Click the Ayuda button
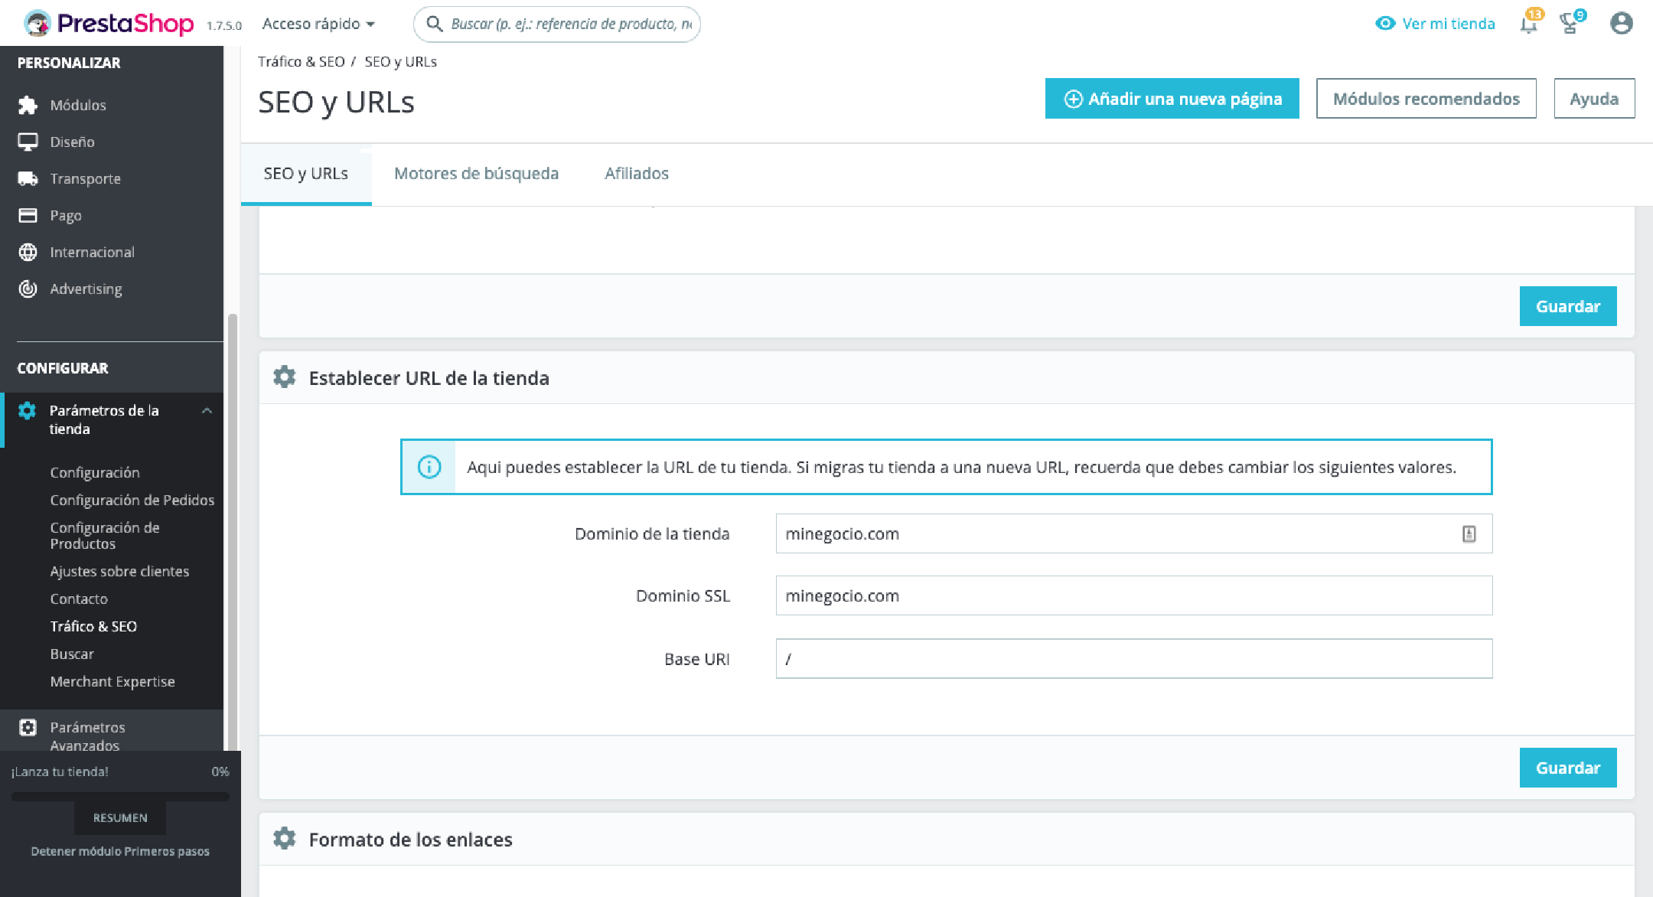This screenshot has height=897, width=1653. [x=1594, y=99]
